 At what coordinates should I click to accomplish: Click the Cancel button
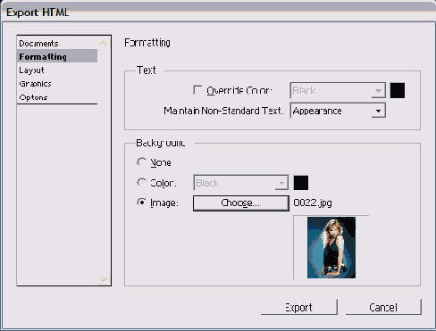coord(383,307)
